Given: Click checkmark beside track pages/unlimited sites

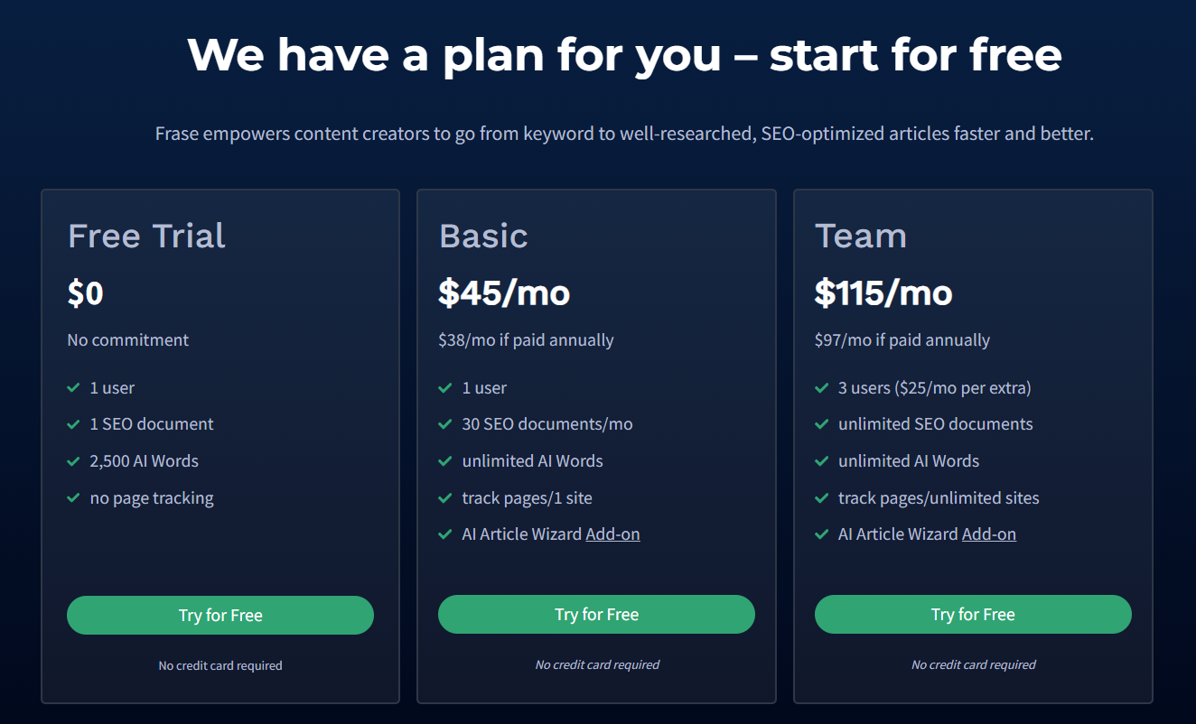Looking at the screenshot, I should [821, 497].
